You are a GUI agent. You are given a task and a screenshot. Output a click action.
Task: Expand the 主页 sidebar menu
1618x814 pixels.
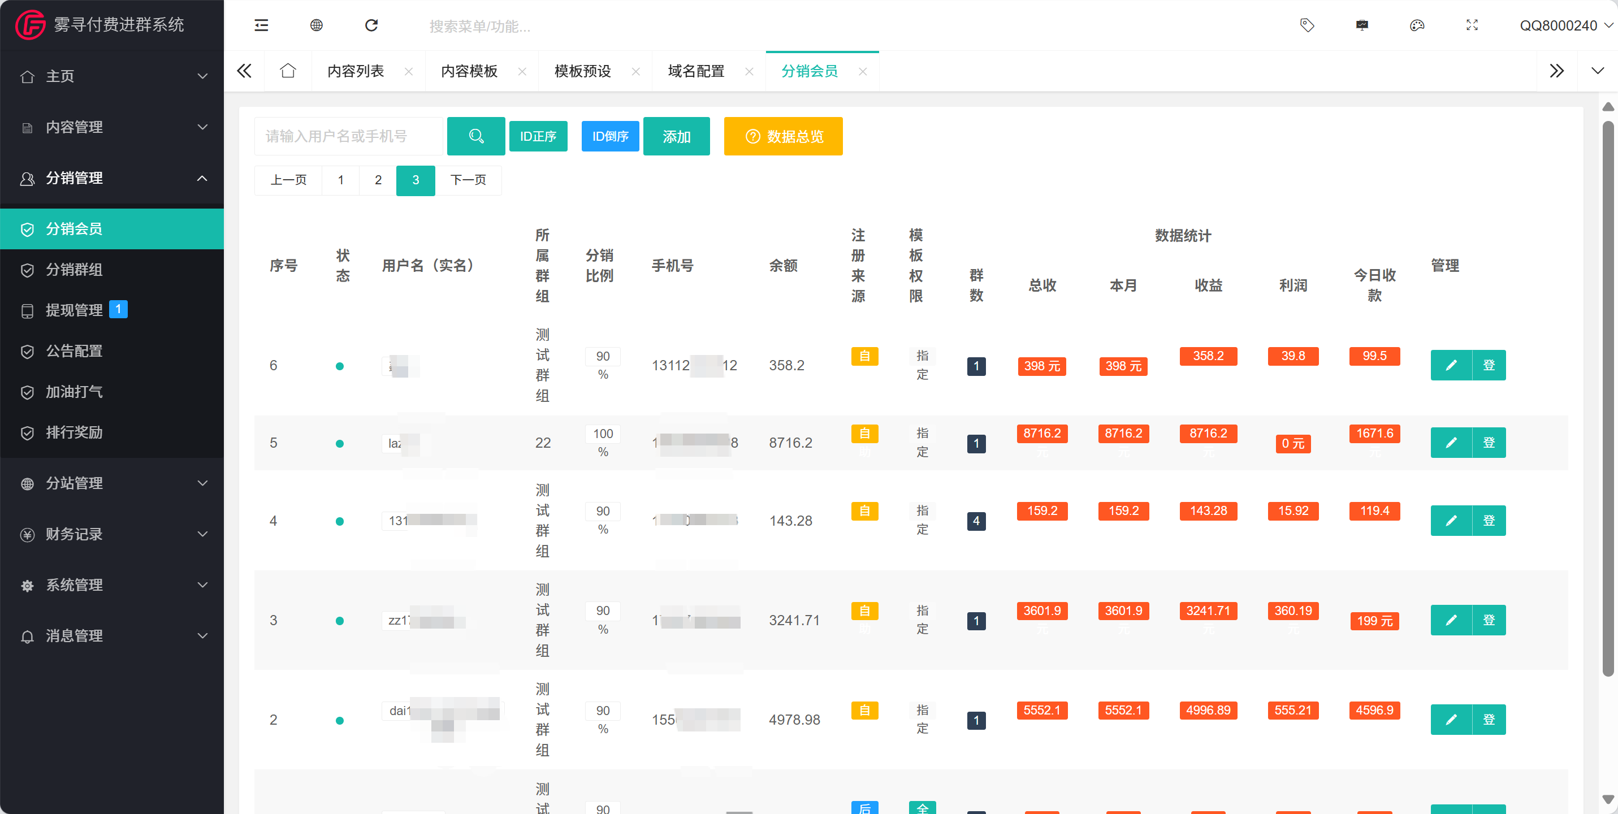tap(112, 76)
